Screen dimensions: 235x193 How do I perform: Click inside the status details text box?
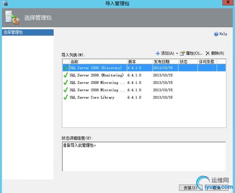coord(144,156)
